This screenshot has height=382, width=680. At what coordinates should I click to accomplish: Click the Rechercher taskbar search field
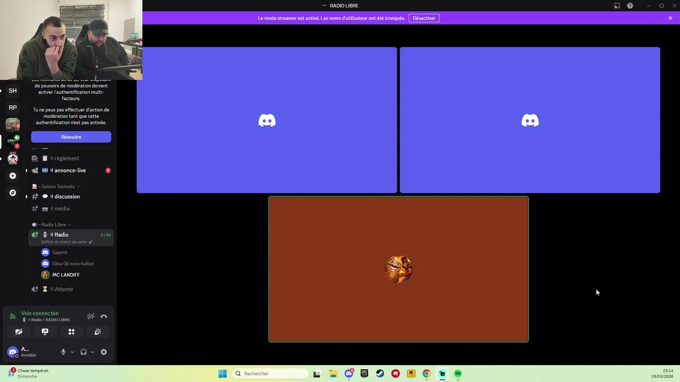coord(271,374)
